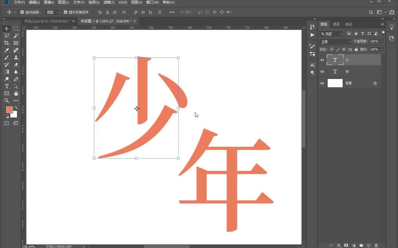Select the 背景 layer thumbnail

pyautogui.click(x=335, y=83)
